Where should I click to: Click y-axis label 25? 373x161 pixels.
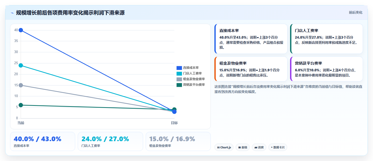point(16,63)
